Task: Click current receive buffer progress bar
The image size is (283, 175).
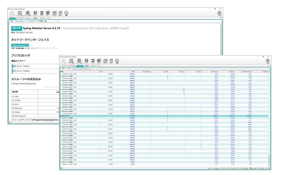Action: tap(36, 66)
